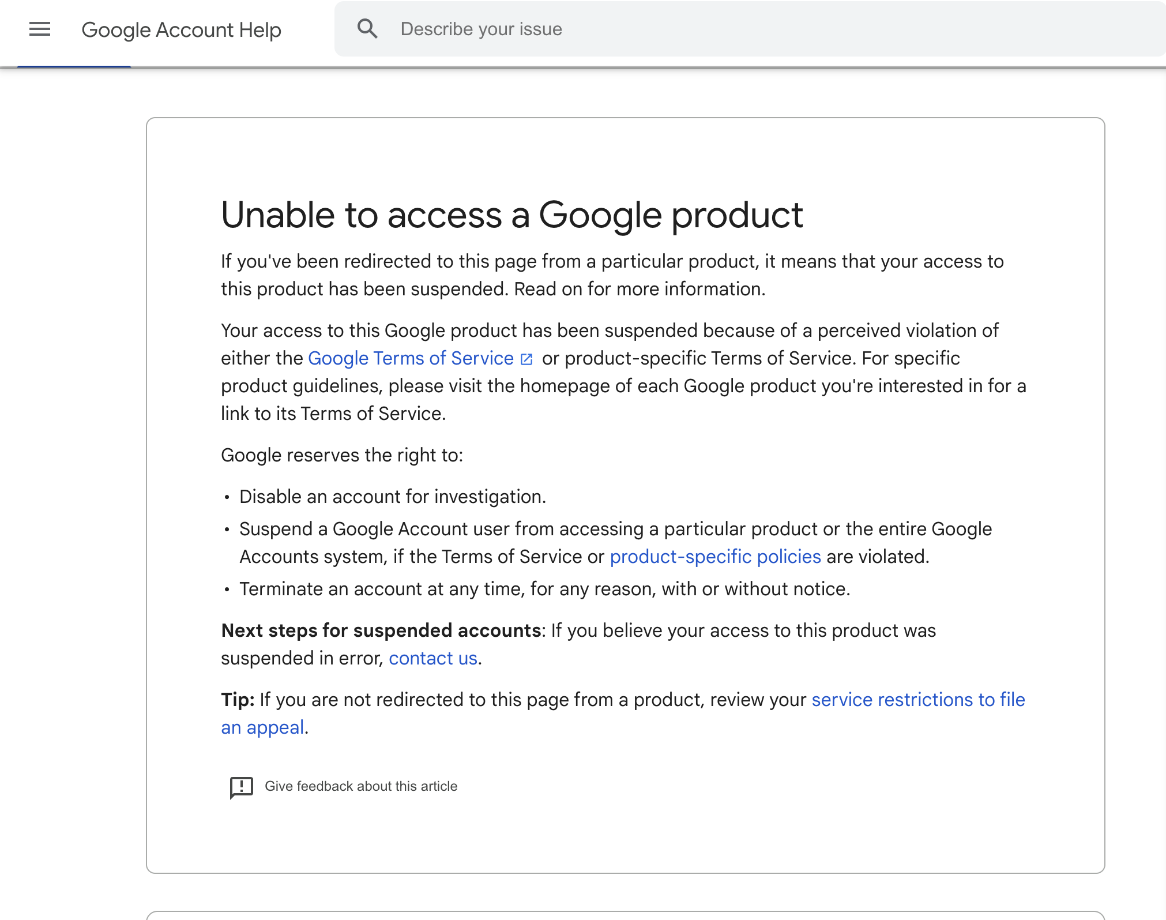Viewport: 1166px width, 920px height.
Task: Click Give feedback about this article
Action: point(361,786)
